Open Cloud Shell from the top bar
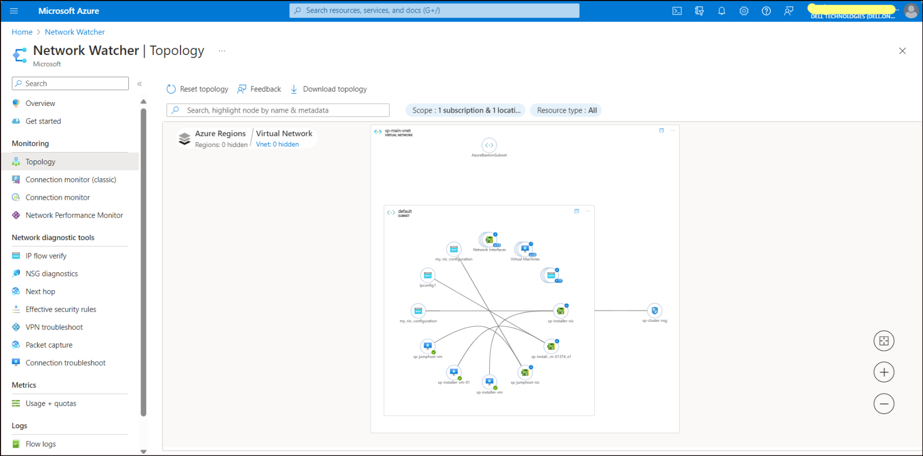The width and height of the screenshot is (923, 456). (677, 11)
